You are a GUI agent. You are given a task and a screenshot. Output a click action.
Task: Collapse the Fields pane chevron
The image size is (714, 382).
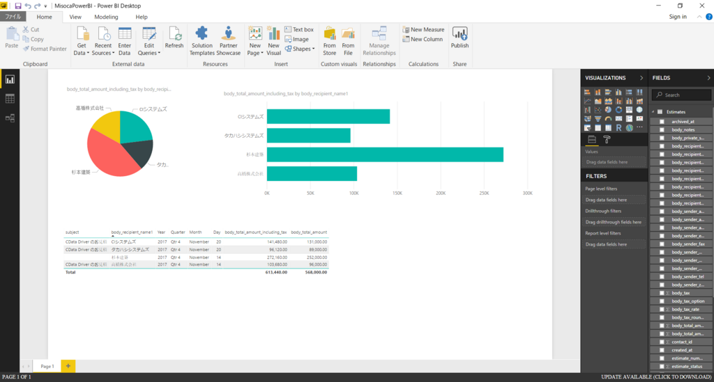coord(708,78)
